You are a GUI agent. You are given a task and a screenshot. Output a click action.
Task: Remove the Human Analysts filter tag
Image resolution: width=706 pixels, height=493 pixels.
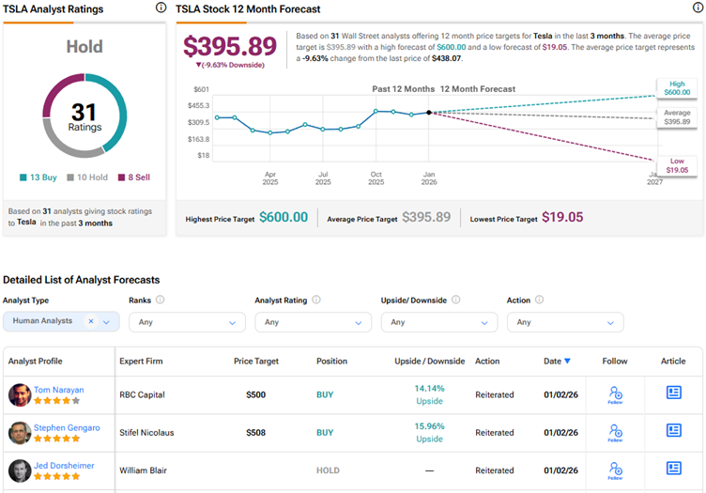pos(91,321)
